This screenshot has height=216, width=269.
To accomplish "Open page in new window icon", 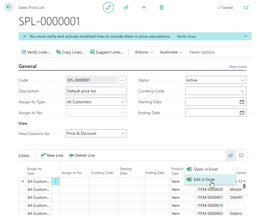I will pyautogui.click(x=246, y=7).
